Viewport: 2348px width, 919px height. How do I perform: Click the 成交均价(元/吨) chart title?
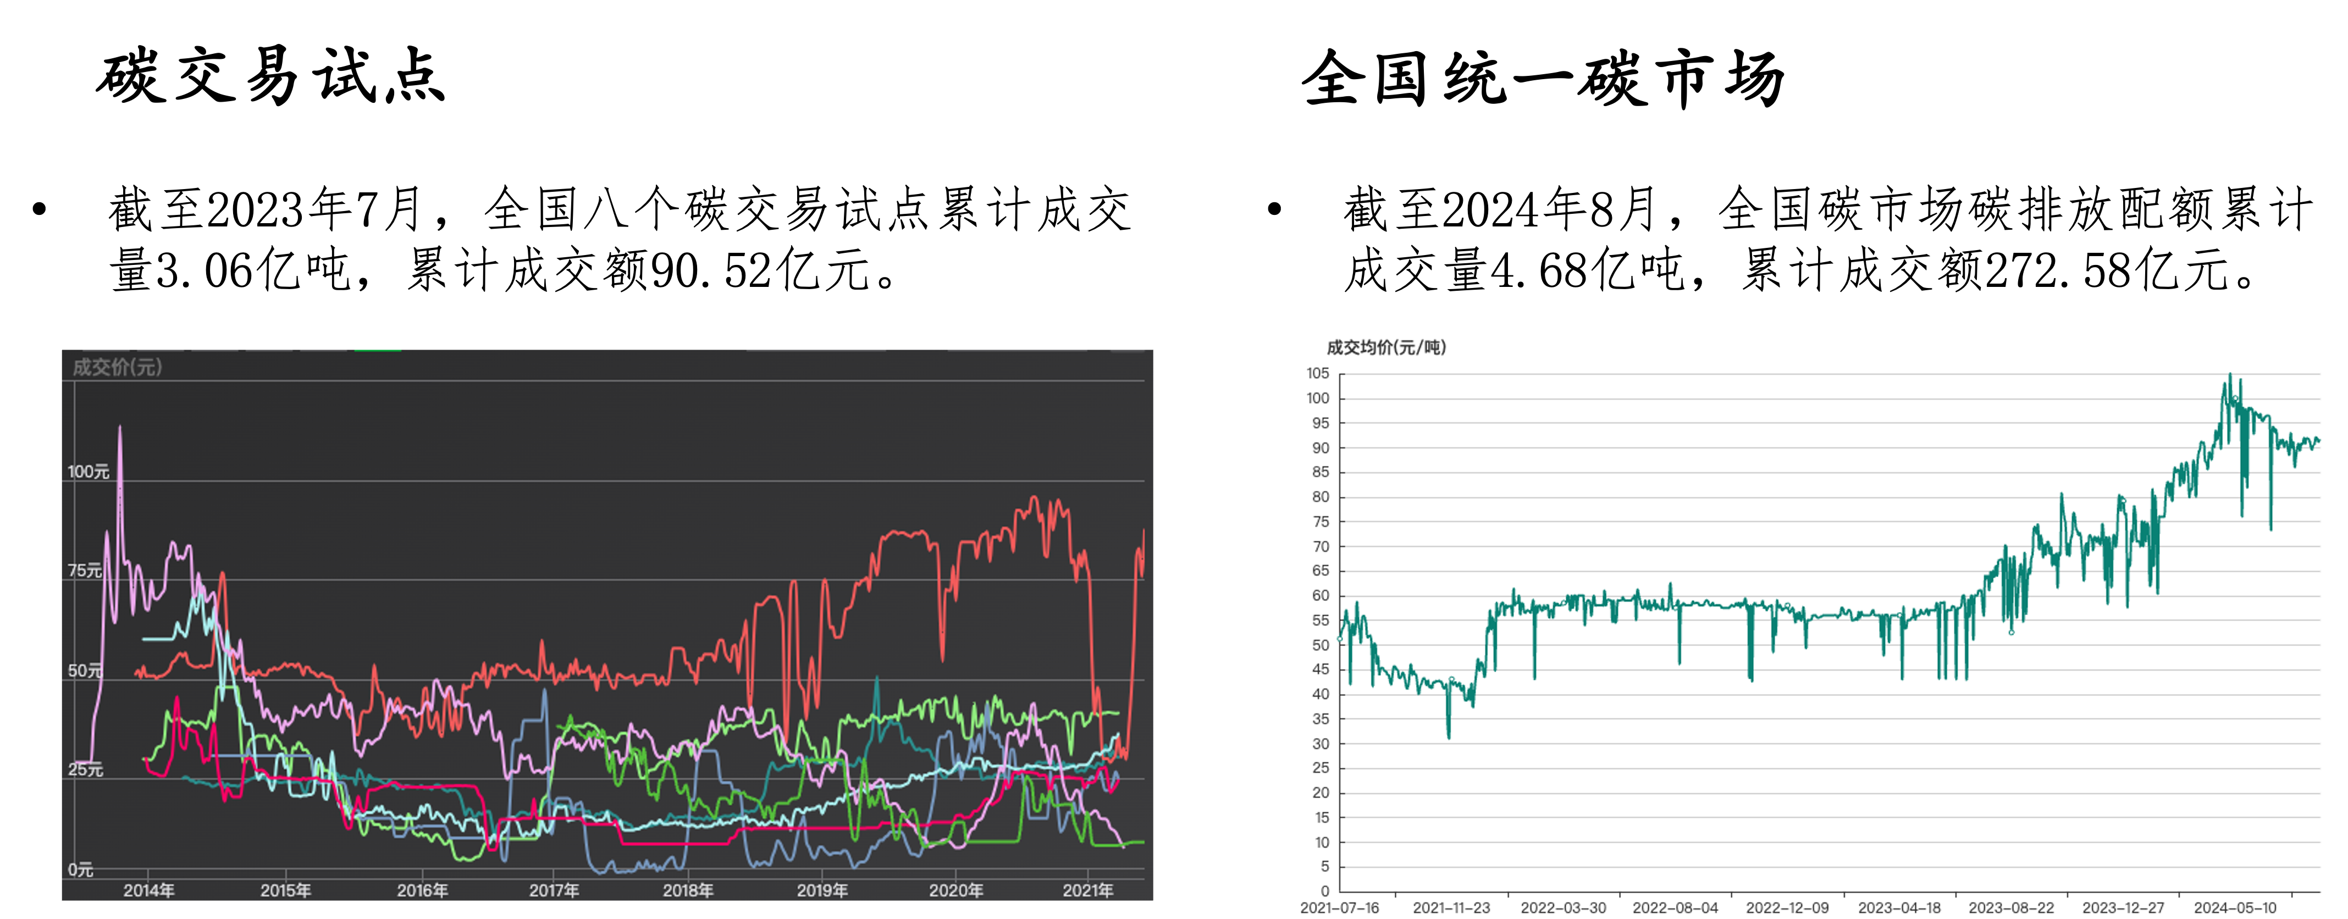[1385, 347]
